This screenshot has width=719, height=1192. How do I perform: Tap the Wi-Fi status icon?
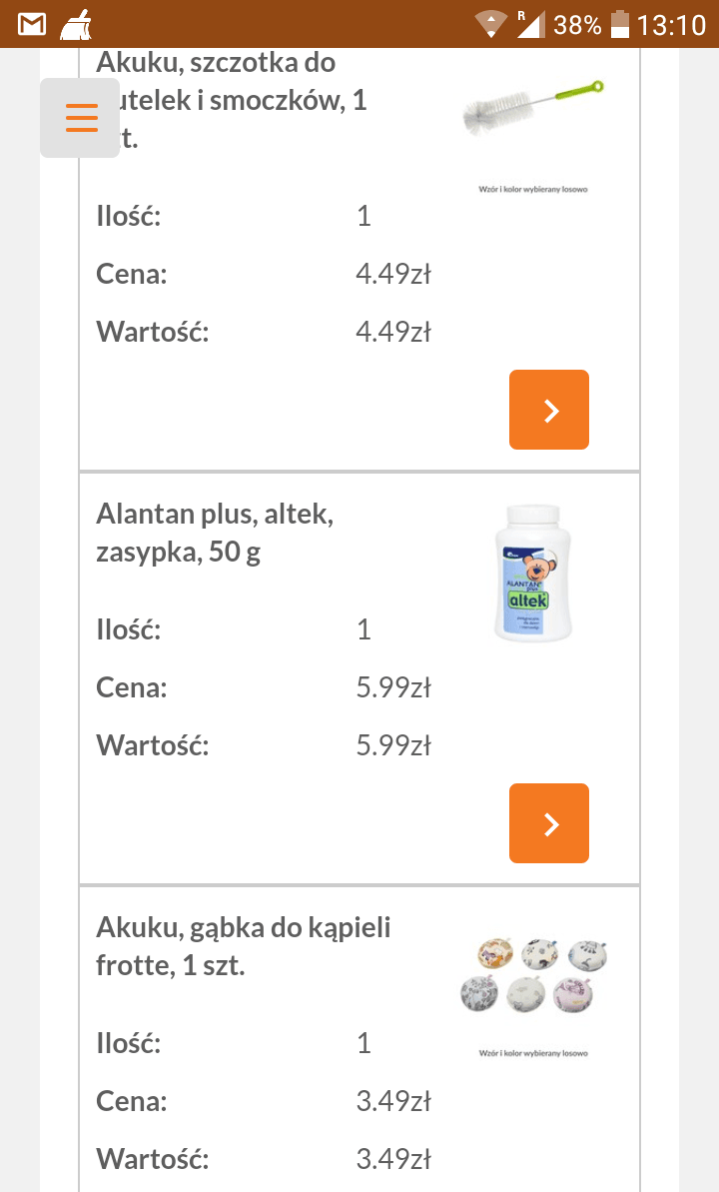(491, 24)
